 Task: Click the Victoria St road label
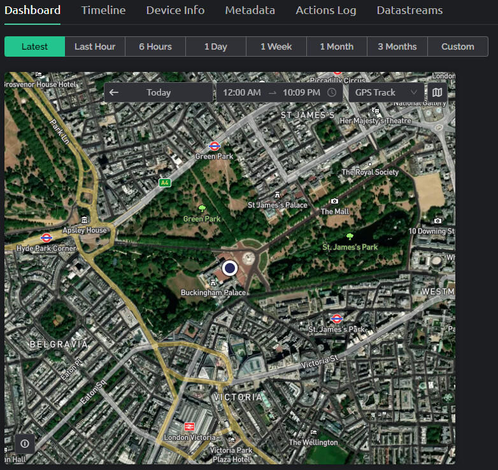pos(319,361)
